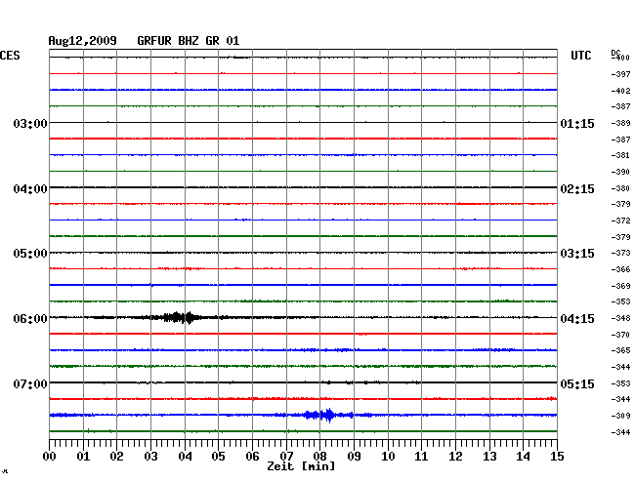Click the Zeit [min] axis title
Image resolution: width=635 pixels, height=482 pixels.
[301, 466]
